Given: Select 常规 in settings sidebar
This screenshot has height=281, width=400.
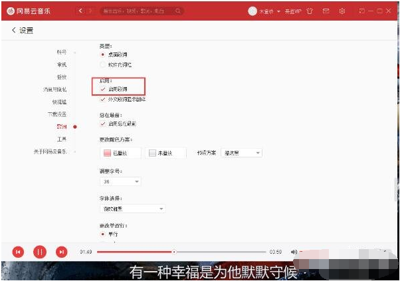Looking at the screenshot, I should coord(62,64).
